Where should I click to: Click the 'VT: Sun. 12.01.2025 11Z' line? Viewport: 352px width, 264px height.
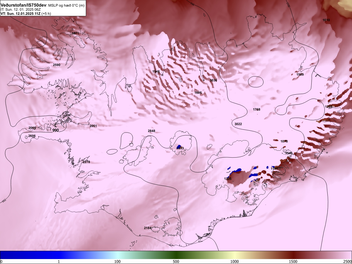point(20,13)
